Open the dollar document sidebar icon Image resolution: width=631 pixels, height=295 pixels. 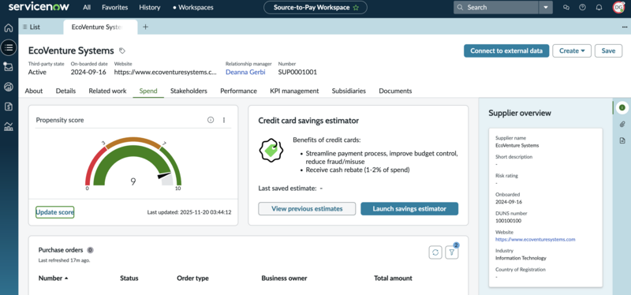(x=9, y=106)
